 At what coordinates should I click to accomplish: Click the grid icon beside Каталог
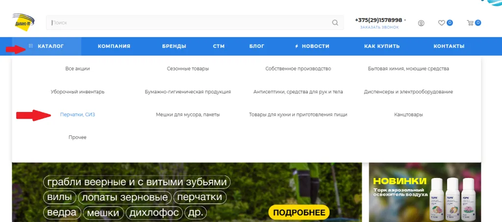coord(31,46)
